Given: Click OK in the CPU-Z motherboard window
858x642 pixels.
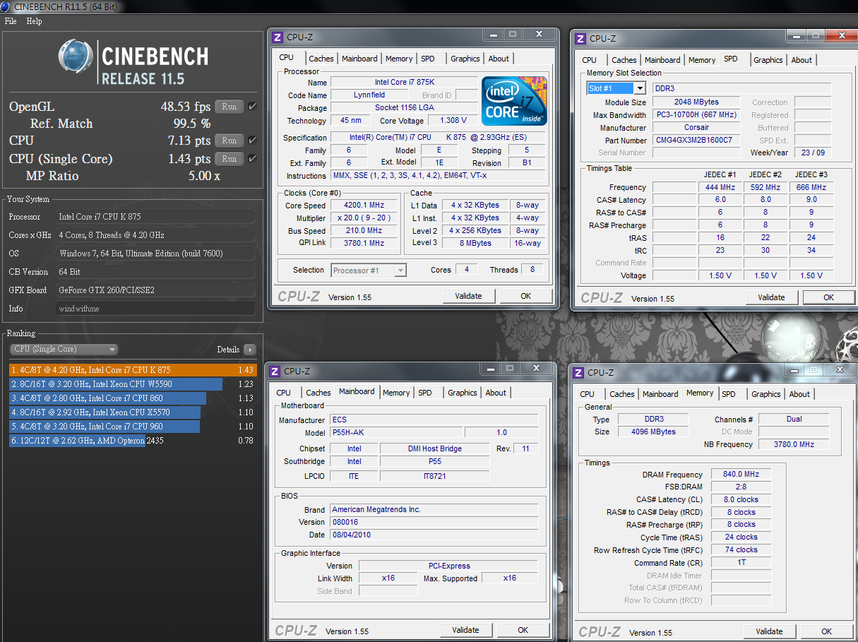Looking at the screenshot, I should pyautogui.click(x=523, y=630).
